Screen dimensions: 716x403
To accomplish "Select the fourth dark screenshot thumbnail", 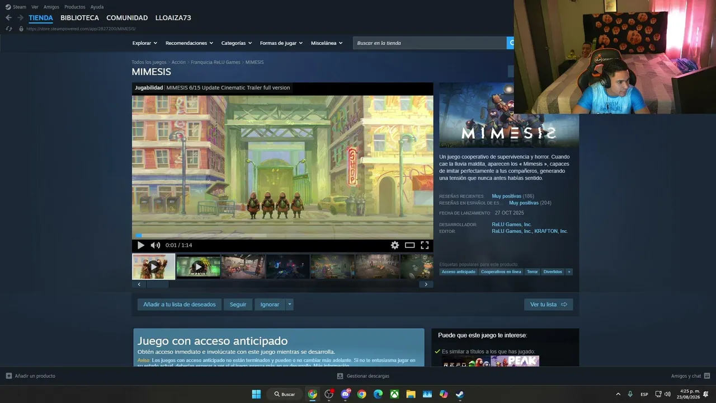I will coord(288,266).
